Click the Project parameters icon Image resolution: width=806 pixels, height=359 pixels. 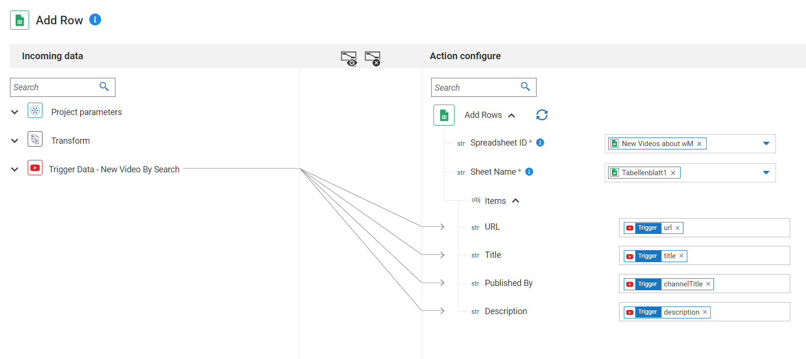pyautogui.click(x=35, y=111)
